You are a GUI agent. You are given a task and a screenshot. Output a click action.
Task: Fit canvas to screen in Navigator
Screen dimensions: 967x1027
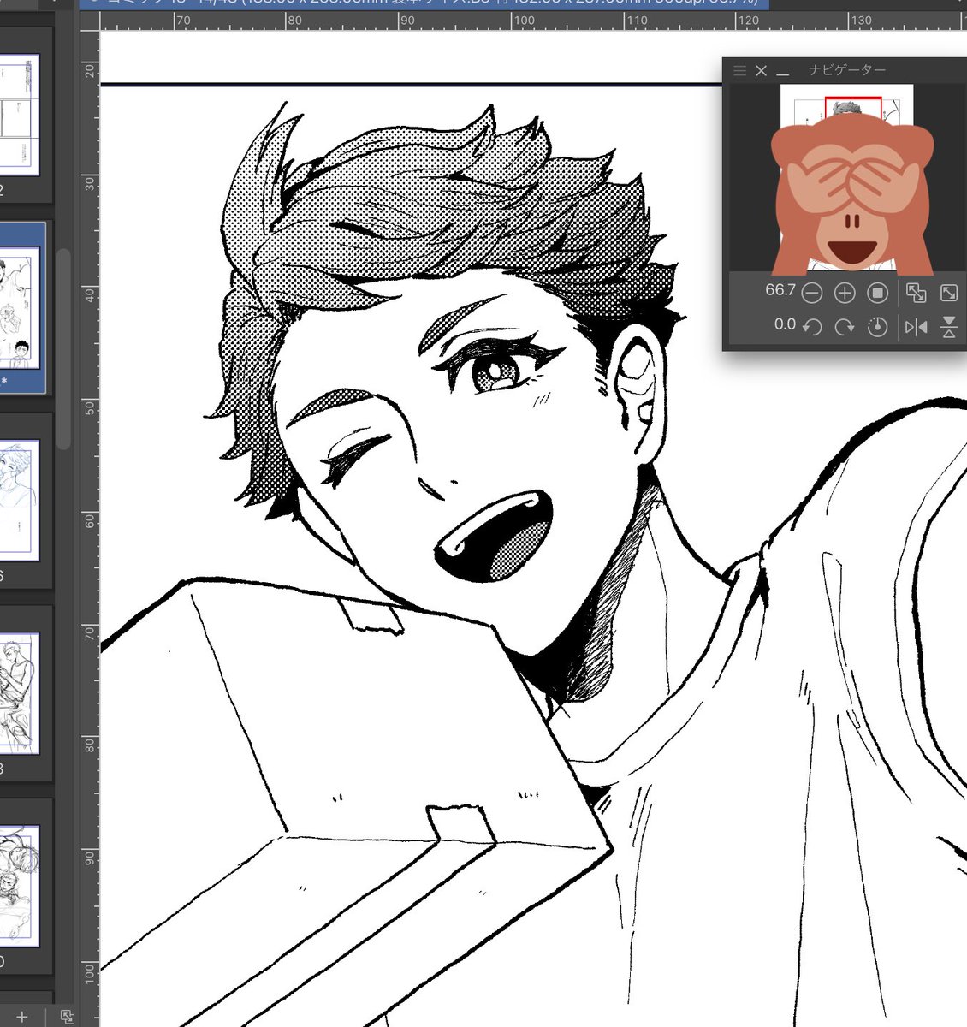(x=949, y=293)
